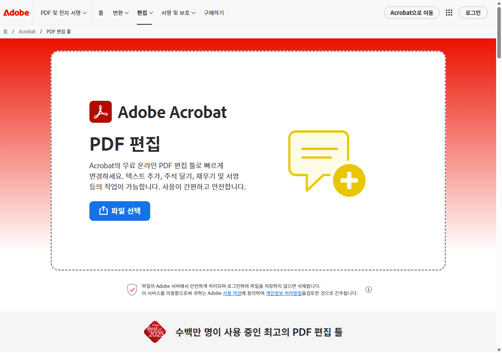Screen dimensions: 502x353
Task: Click the info circle icon
Action: 368,289
